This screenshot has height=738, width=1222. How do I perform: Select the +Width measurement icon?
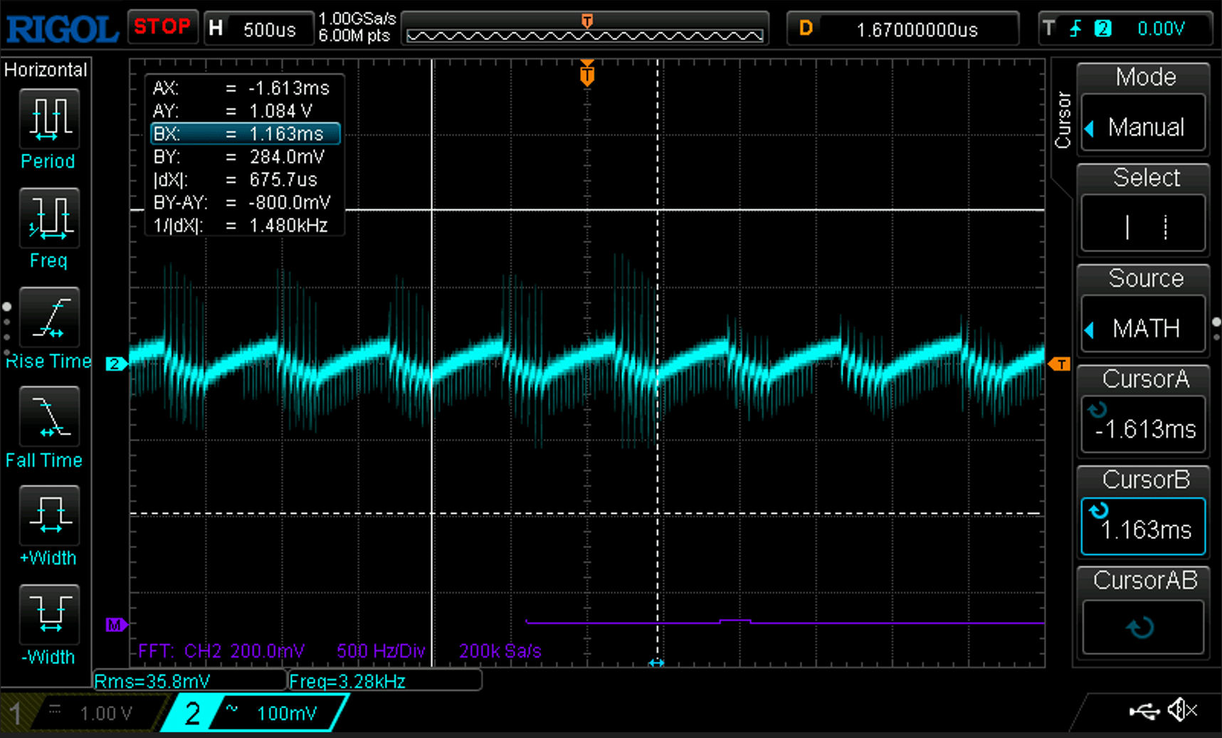tap(48, 515)
